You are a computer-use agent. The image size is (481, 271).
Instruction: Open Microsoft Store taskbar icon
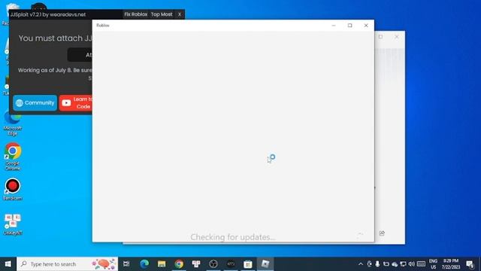click(x=248, y=264)
